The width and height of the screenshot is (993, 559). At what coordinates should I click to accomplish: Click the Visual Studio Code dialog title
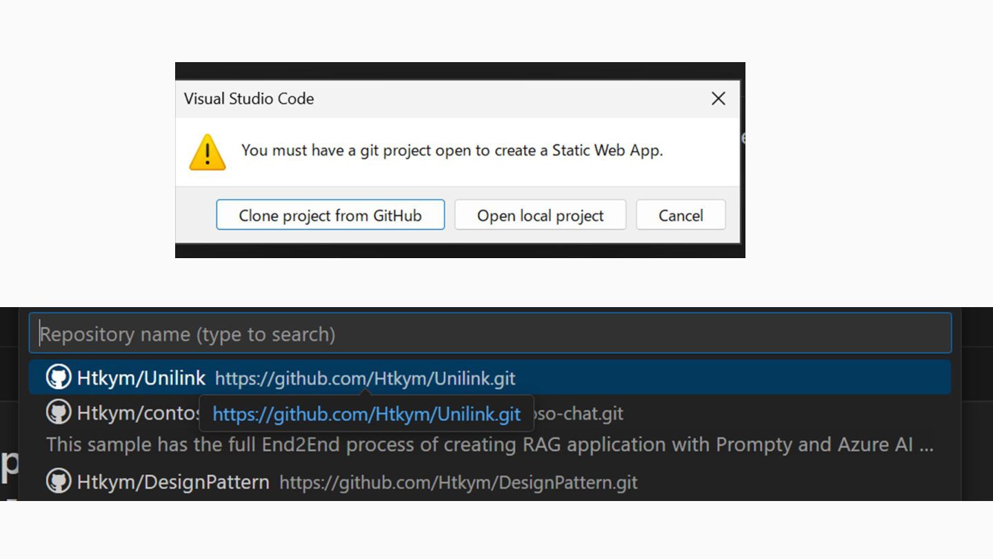(249, 99)
